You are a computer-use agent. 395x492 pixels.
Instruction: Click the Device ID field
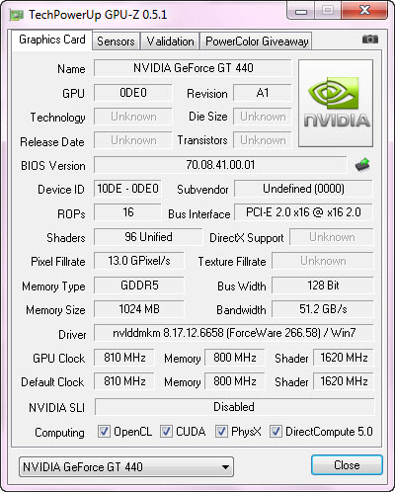(x=127, y=189)
